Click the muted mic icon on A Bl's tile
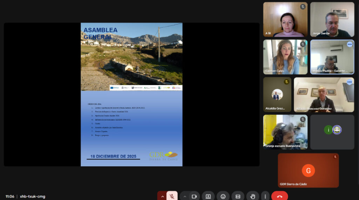 click(303, 7)
